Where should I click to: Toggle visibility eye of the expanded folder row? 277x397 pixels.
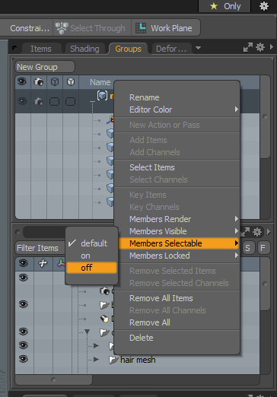pyautogui.click(x=24, y=332)
